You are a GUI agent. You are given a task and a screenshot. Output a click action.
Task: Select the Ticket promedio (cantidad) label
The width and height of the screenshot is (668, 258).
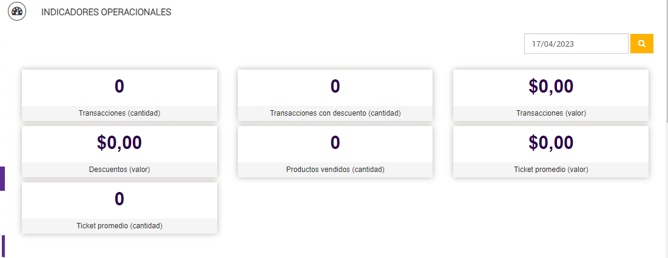[120, 226]
